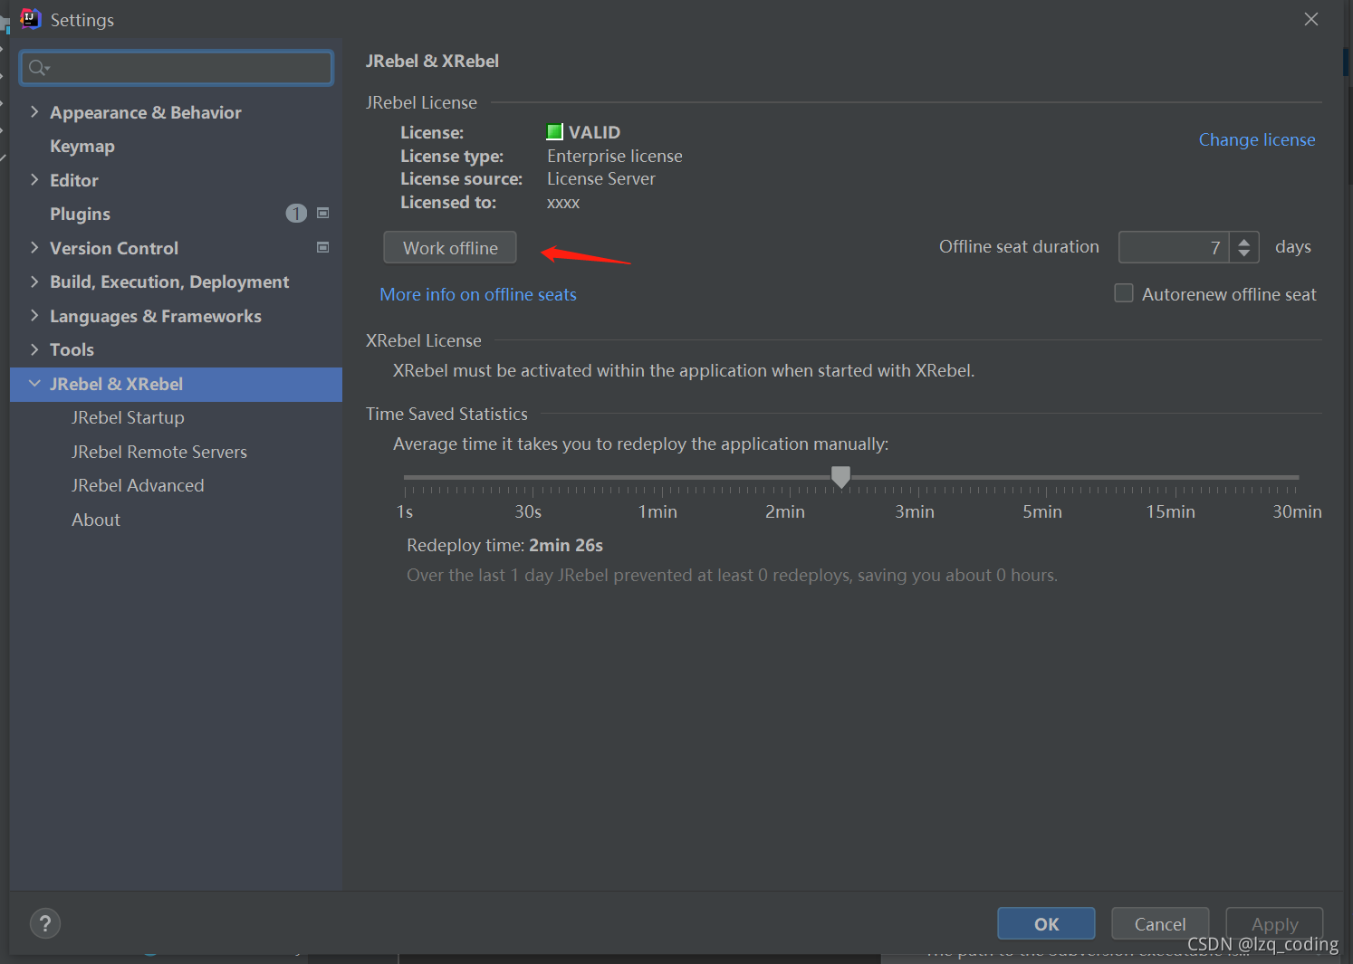Confirm settings with the OK button
Screen dimensions: 1353x964
tap(1046, 923)
